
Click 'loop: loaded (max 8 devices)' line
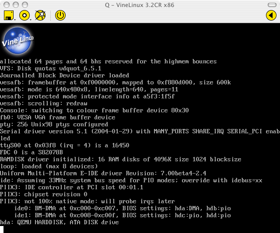(x=49, y=166)
